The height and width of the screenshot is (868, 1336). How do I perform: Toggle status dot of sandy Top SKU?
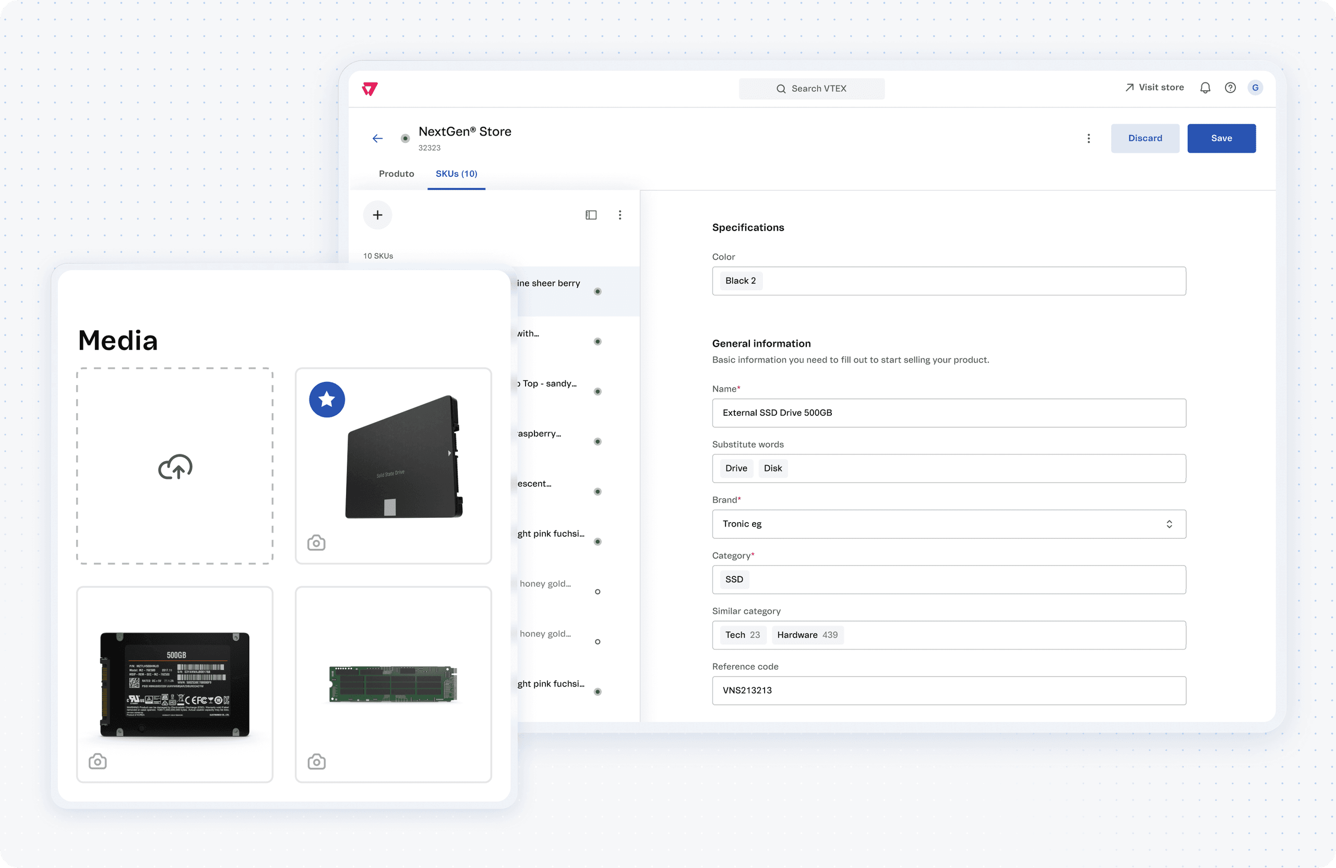597,392
